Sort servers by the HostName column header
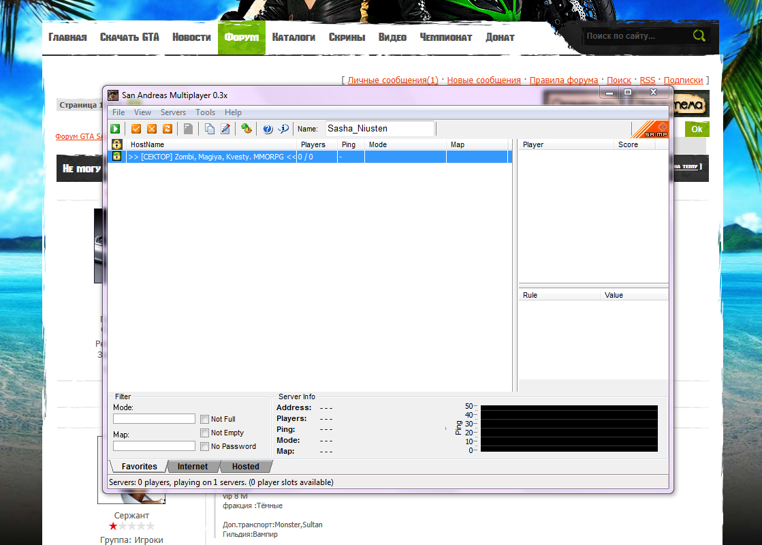Viewport: 762px width, 545px height. [211, 144]
